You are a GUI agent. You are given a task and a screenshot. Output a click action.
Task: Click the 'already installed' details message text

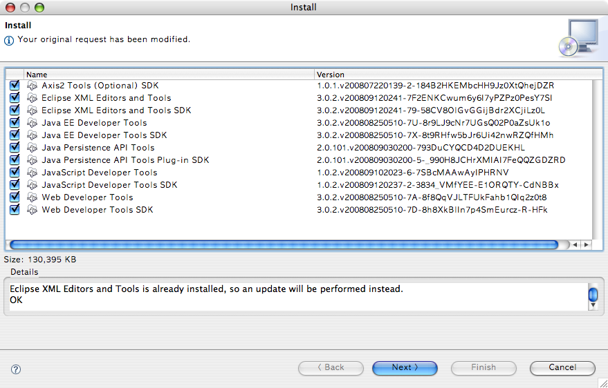tap(206, 289)
